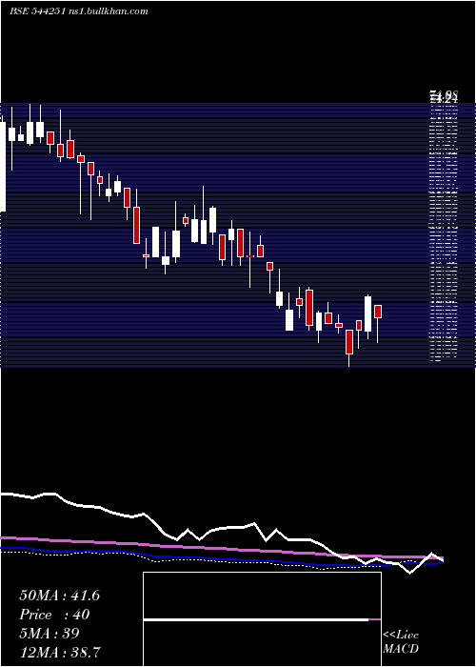Click the '12MA : 38.7' value
Screen dimensions: 476x667
[60, 652]
